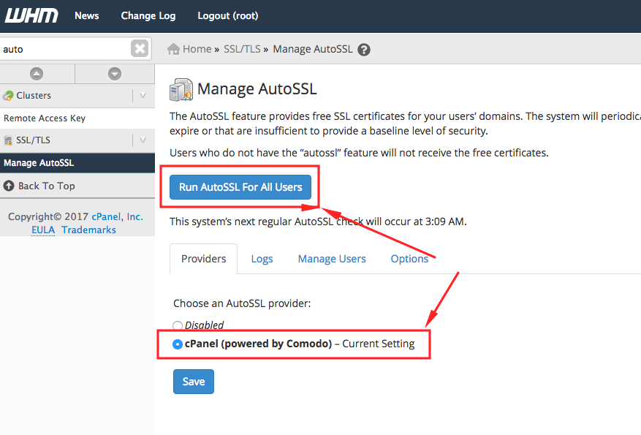The height and width of the screenshot is (435, 641).
Task: Collapse the Clusters section chevron
Action: pyautogui.click(x=143, y=96)
